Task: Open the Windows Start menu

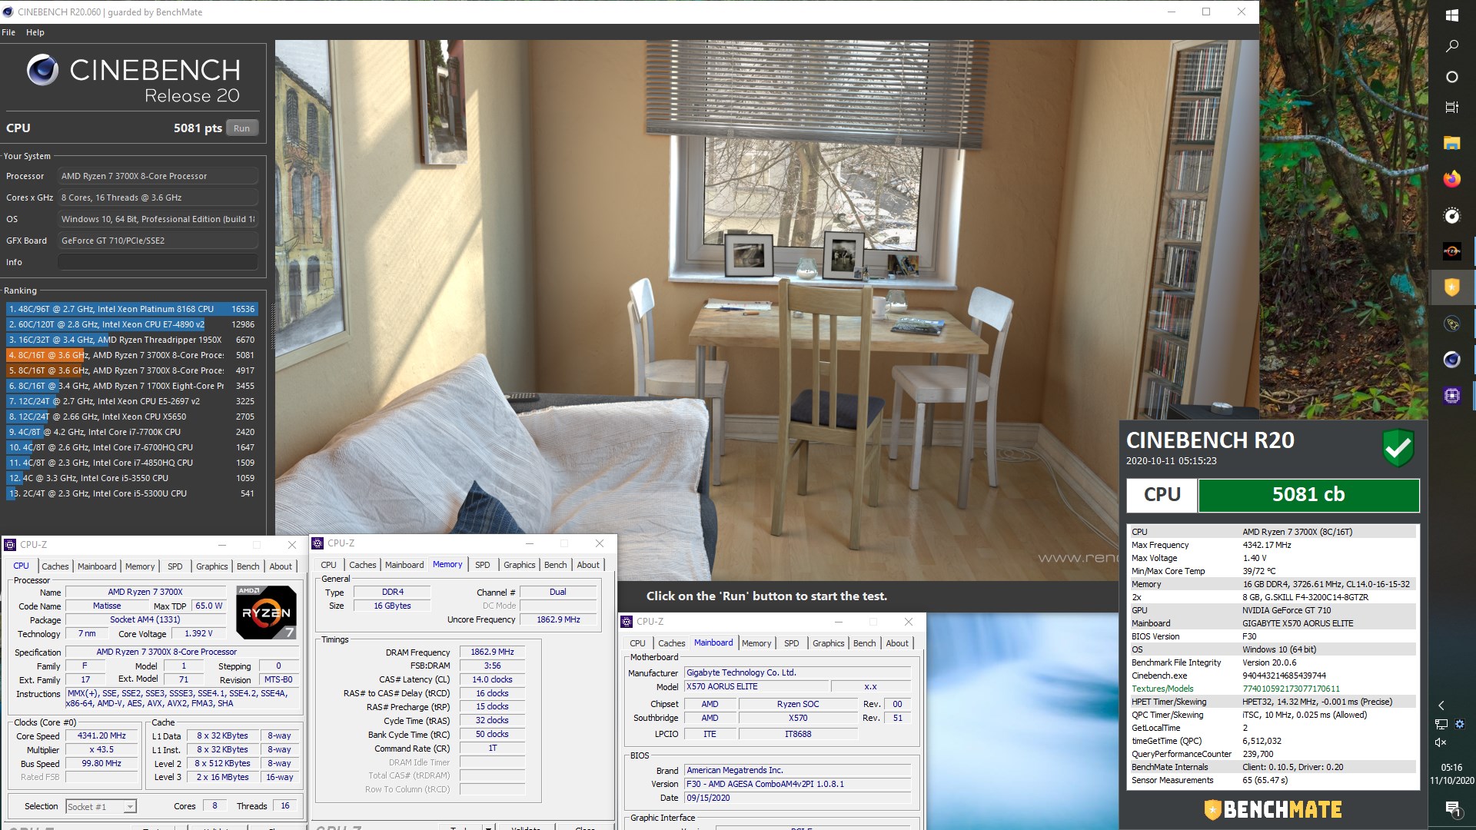Action: pos(1451,15)
